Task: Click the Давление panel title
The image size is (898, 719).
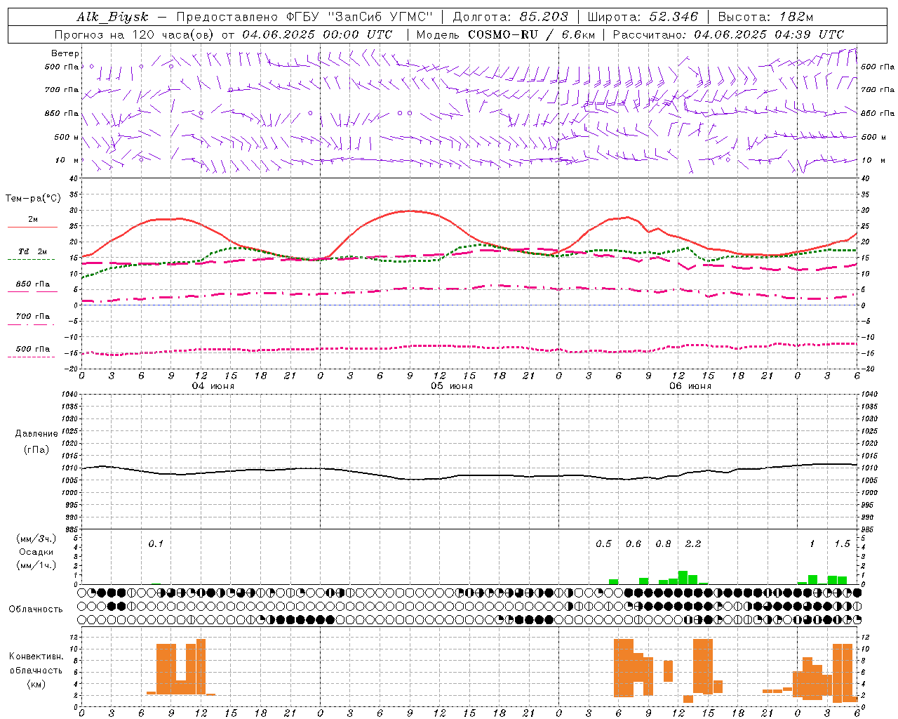Action: (x=36, y=434)
